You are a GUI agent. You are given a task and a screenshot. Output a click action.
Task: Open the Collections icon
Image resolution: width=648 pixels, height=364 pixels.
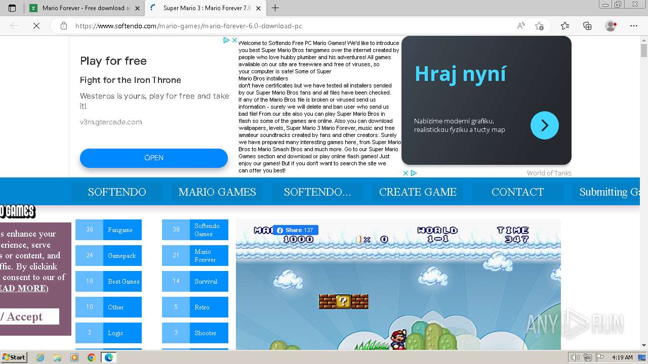point(587,26)
